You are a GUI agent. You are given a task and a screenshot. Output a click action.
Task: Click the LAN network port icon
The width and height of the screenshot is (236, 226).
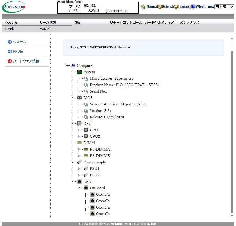80,181
